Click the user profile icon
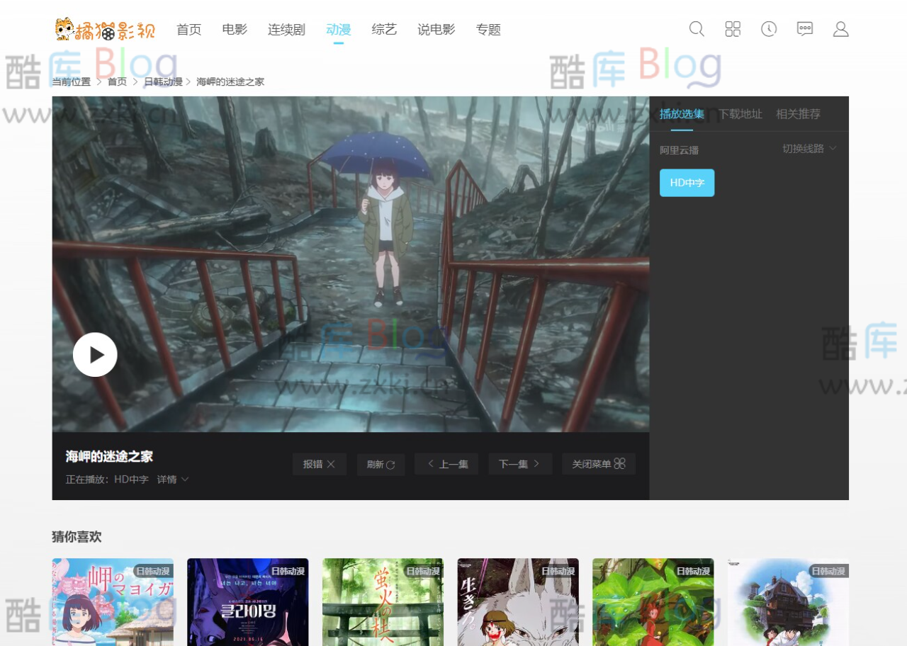The image size is (907, 646). pos(840,29)
